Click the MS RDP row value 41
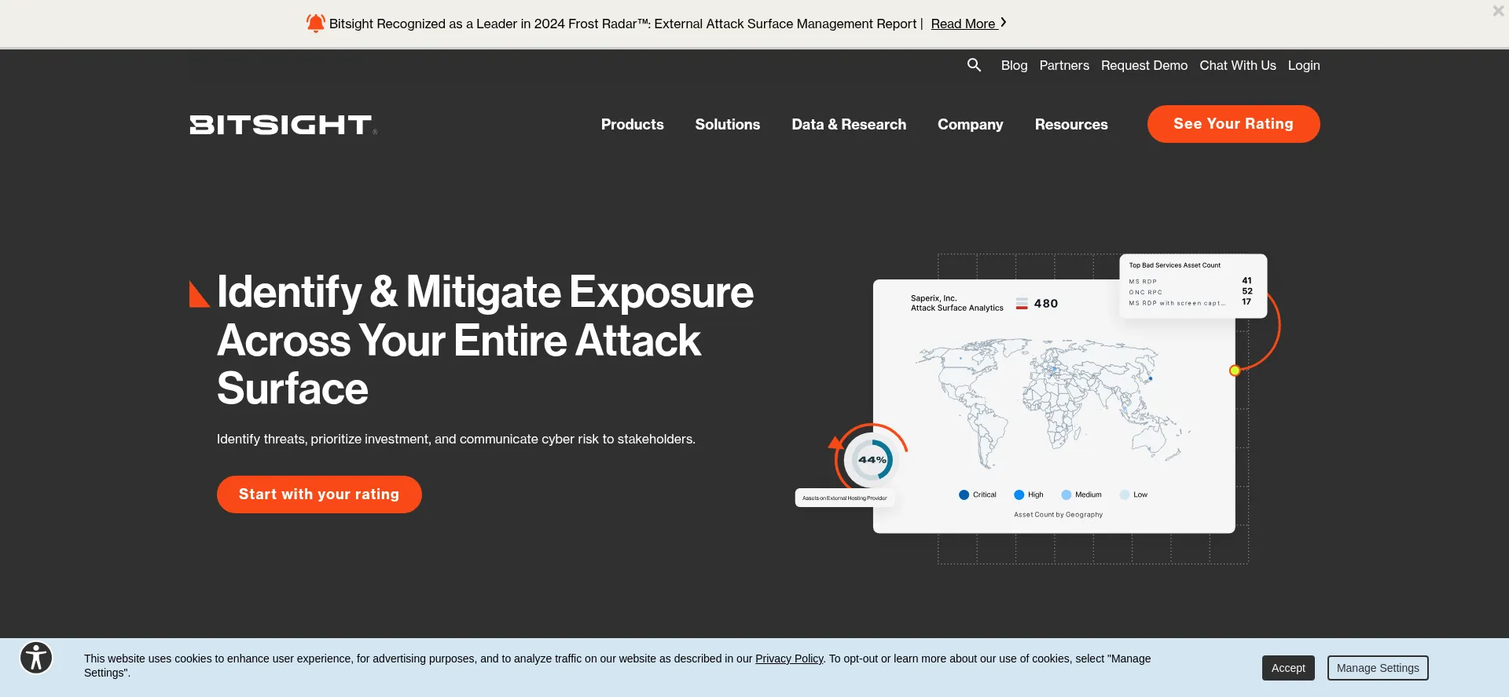Screen dimensions: 1509x697 (1246, 280)
